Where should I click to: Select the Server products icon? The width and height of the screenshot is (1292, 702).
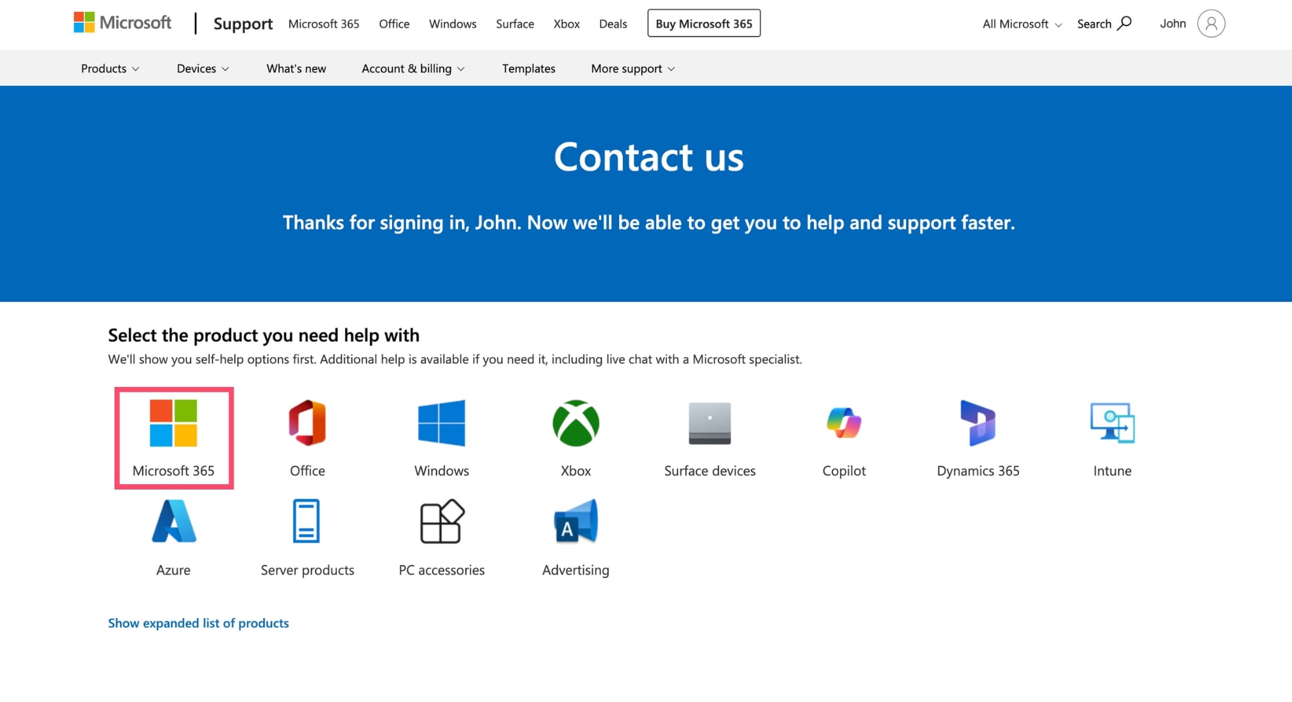(x=307, y=522)
